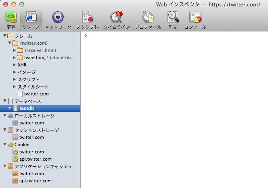
Task: Expand the XHR resource group
Action: (x=15, y=65)
